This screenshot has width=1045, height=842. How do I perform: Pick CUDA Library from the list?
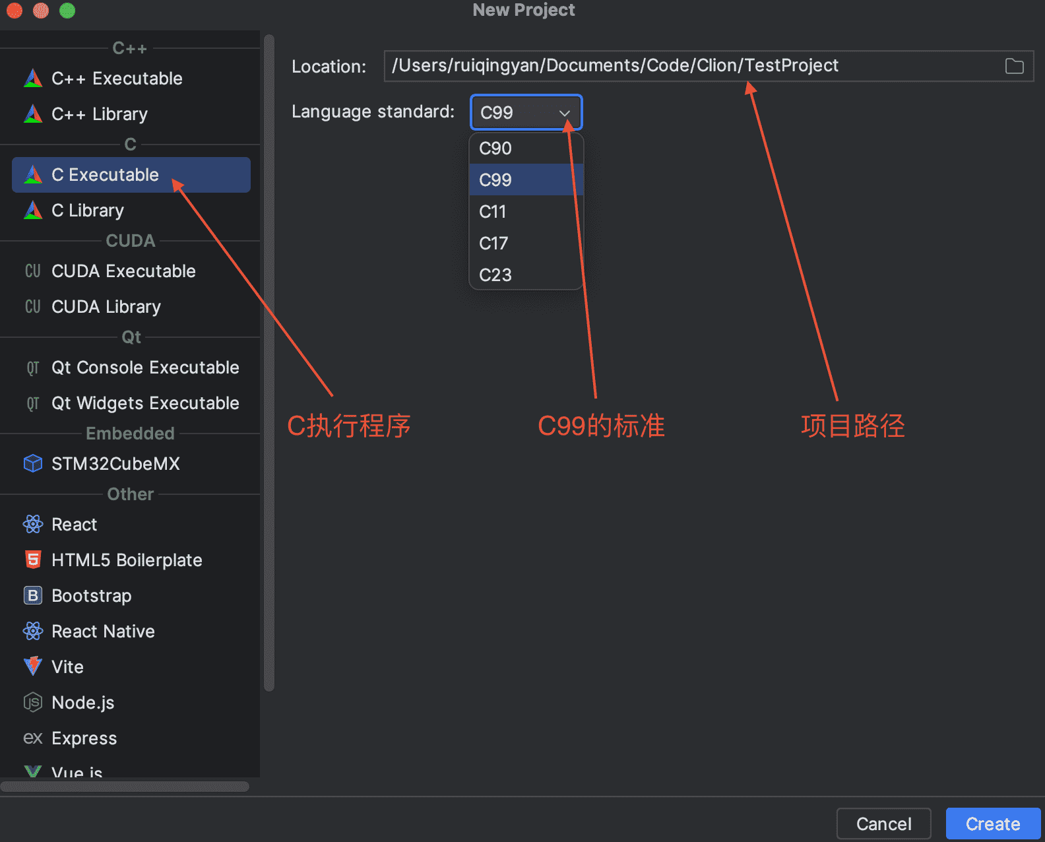(131, 307)
